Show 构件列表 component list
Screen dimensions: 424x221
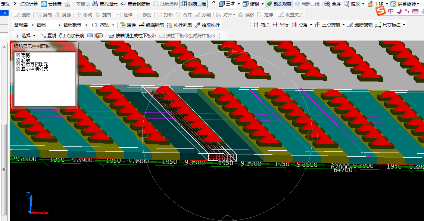179,25
